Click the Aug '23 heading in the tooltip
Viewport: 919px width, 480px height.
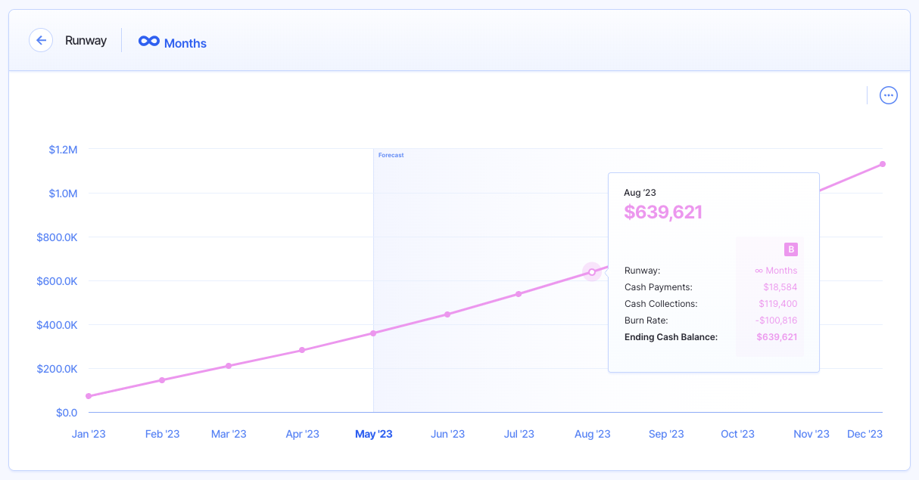pos(641,192)
